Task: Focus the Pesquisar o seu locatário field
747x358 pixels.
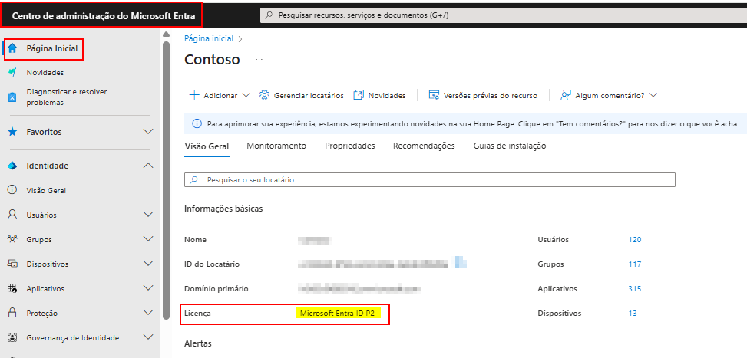Action: click(x=430, y=180)
